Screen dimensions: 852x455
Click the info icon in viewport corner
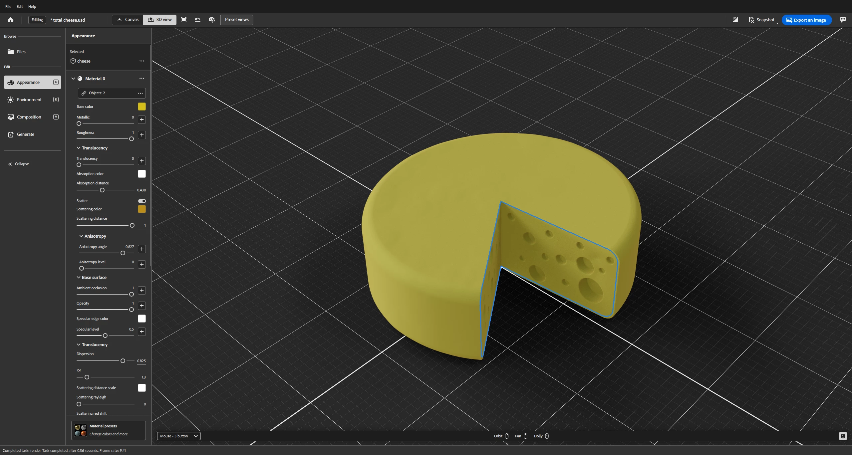click(x=843, y=436)
